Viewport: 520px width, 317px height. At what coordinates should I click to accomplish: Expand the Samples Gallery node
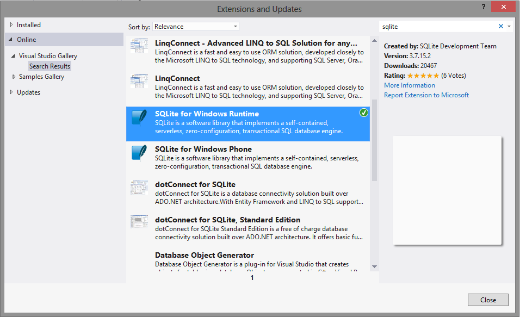point(14,77)
